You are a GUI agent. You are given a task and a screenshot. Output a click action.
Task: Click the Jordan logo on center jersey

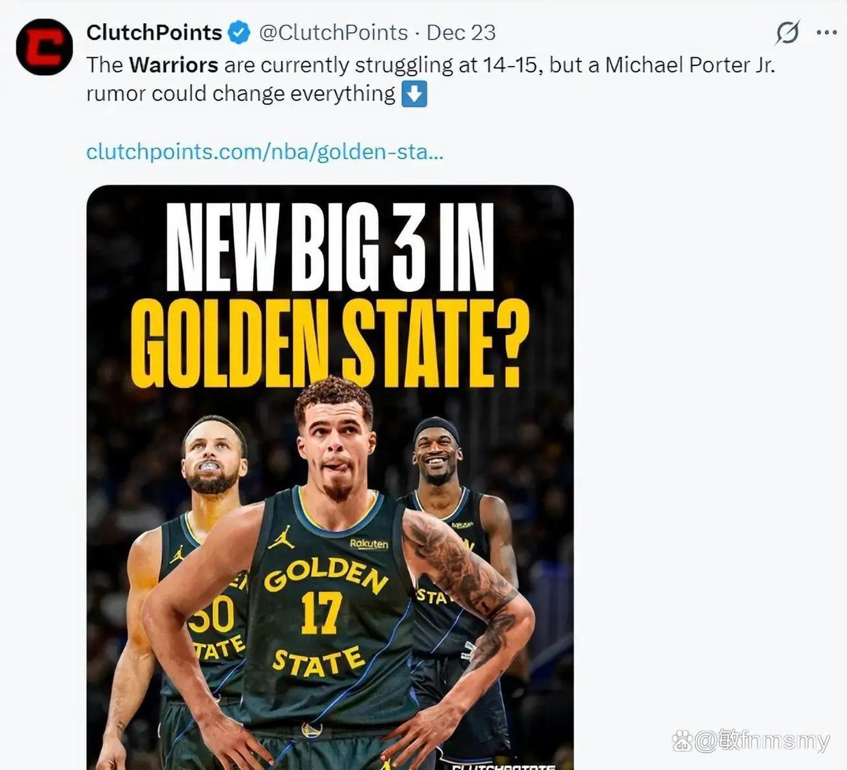click(x=281, y=537)
